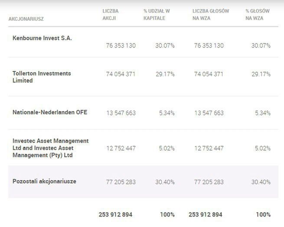Select Tollerton Investments Limited shareholder name

click(42, 77)
